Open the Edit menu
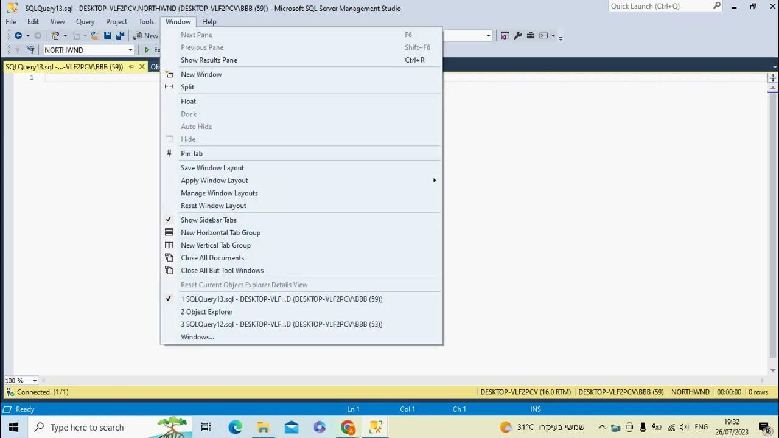This screenshot has height=438, width=779. [33, 21]
